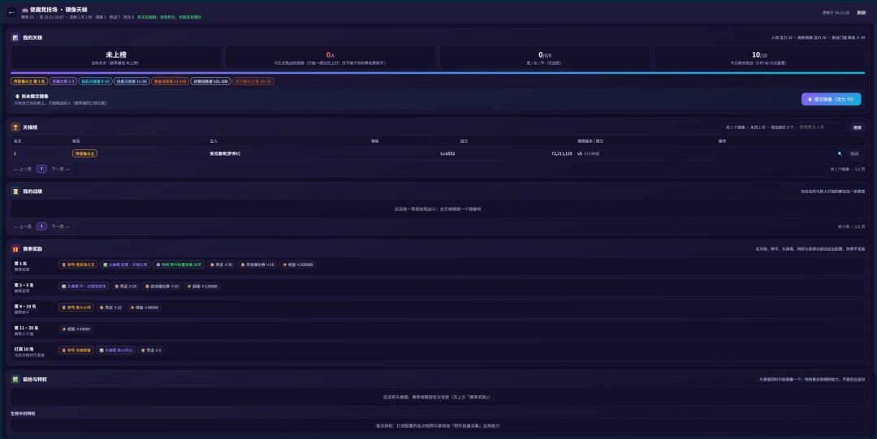Click the rank 11-30 tier badge
Image resolution: width=877 pixels, height=439 pixels.
click(132, 81)
